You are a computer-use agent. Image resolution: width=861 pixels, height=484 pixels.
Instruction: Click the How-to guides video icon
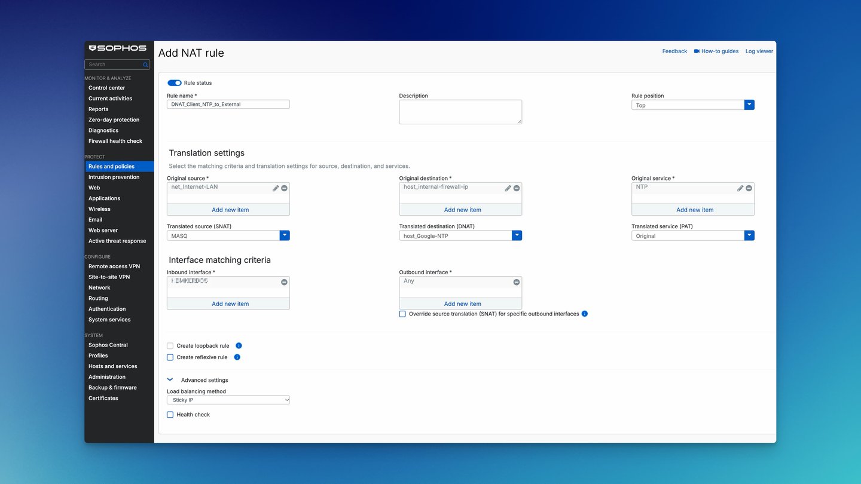[697, 51]
